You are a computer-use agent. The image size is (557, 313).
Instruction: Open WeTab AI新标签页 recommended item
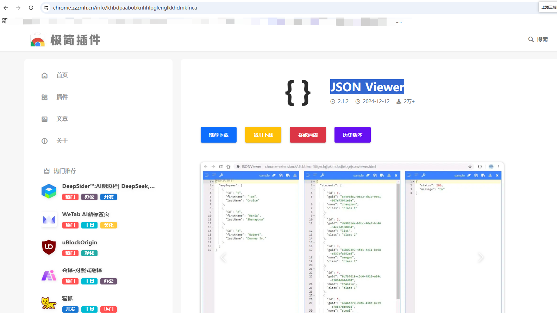coord(86,214)
